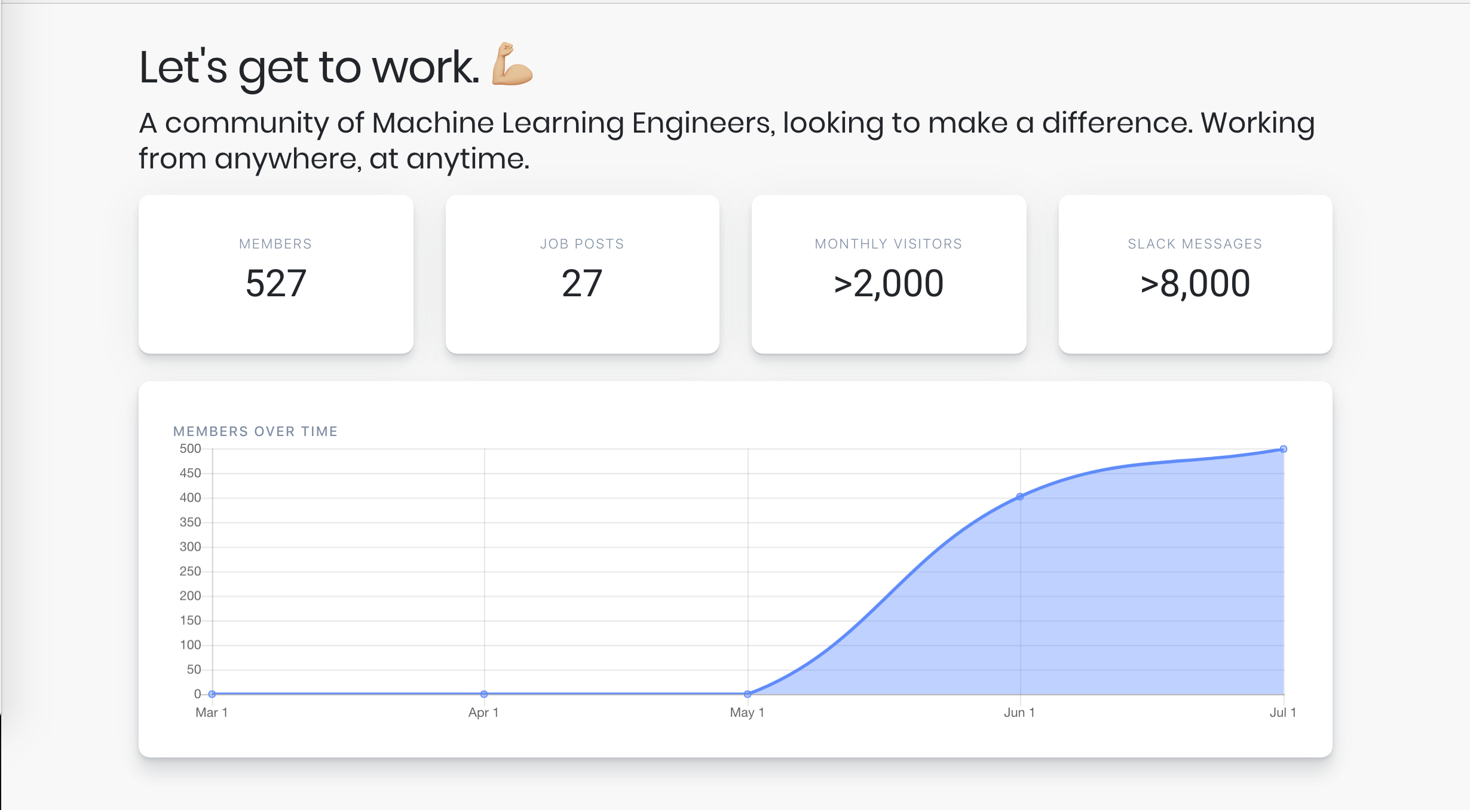Click the Jun 1 data point near 400
Viewport: 1470px width, 810px height.
coord(1020,497)
